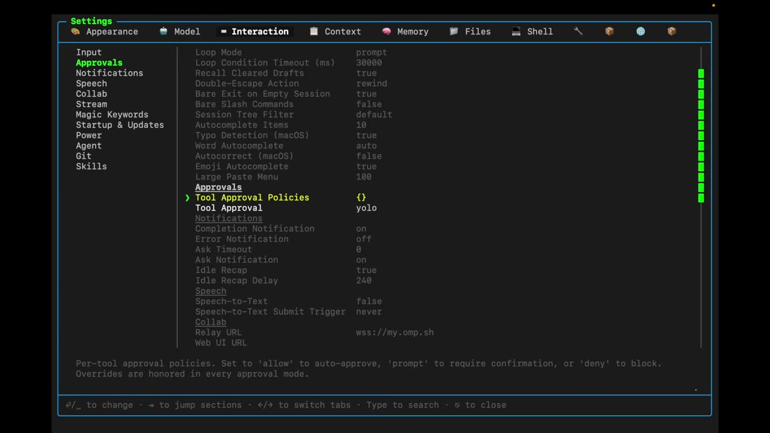
Task: Select Collab in the sidebar
Action: [91, 94]
